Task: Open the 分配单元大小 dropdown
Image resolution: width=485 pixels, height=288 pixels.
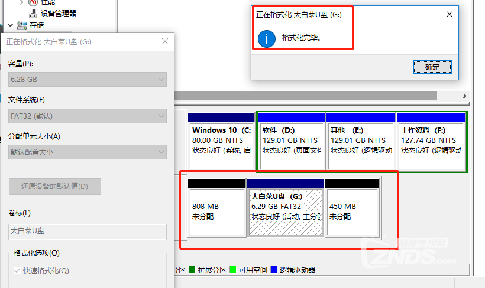Action: [88, 152]
